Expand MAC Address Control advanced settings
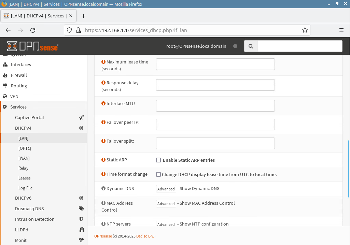 pos(166,204)
